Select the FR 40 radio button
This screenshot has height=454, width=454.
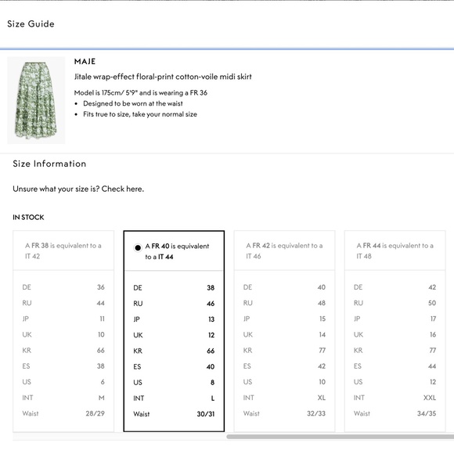pos(138,248)
